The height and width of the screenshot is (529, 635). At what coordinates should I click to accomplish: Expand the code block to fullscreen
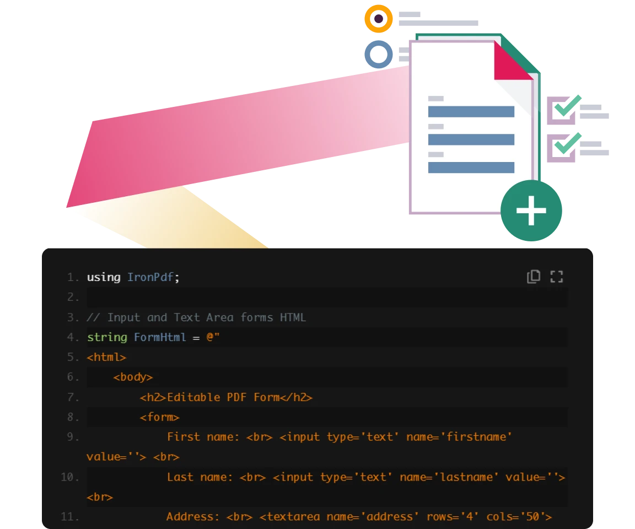click(556, 277)
